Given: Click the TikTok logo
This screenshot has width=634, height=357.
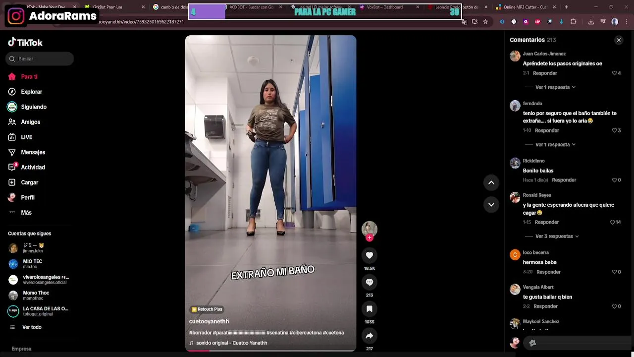Looking at the screenshot, I should click(25, 42).
